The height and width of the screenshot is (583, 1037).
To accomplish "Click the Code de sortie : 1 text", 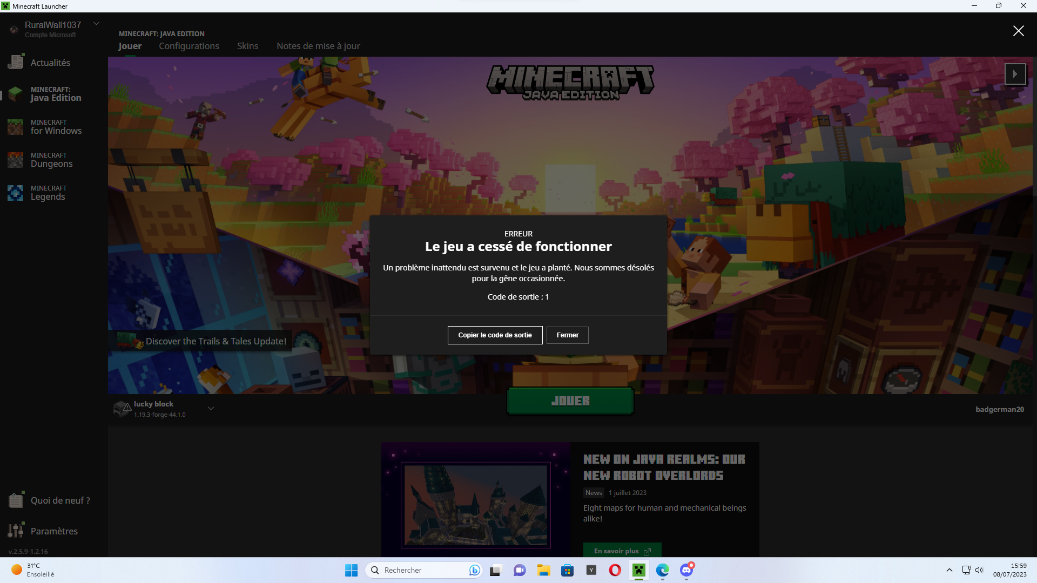I will tap(518, 297).
